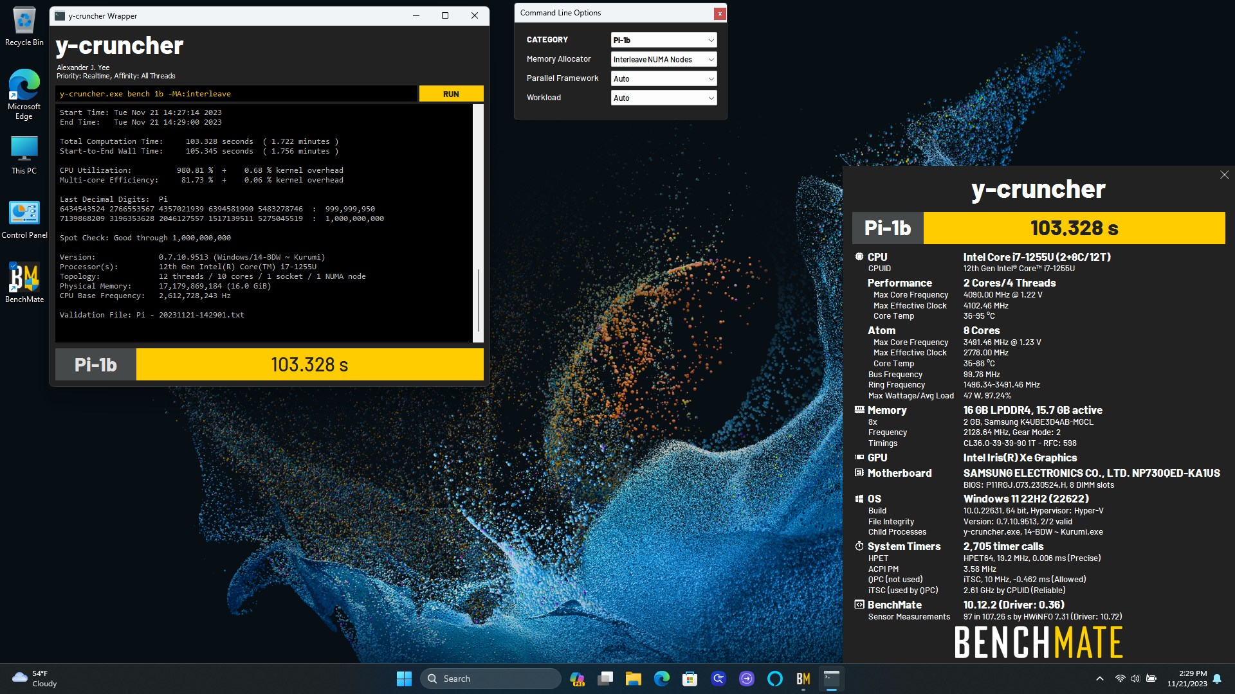Close the BenchMate result overlay

[1224, 175]
